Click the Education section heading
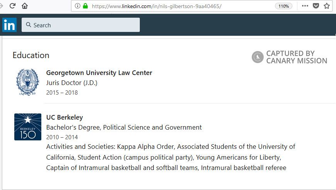 (x=31, y=55)
